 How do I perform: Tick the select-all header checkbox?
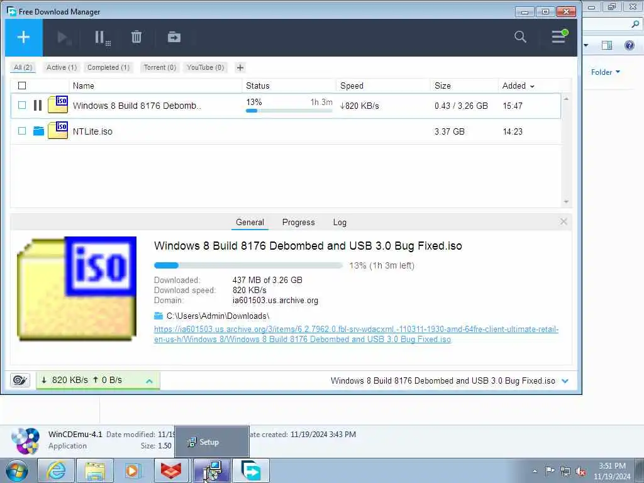coord(22,86)
